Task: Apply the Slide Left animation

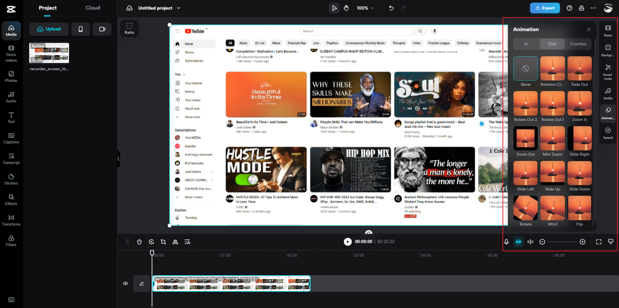Action: (x=526, y=173)
